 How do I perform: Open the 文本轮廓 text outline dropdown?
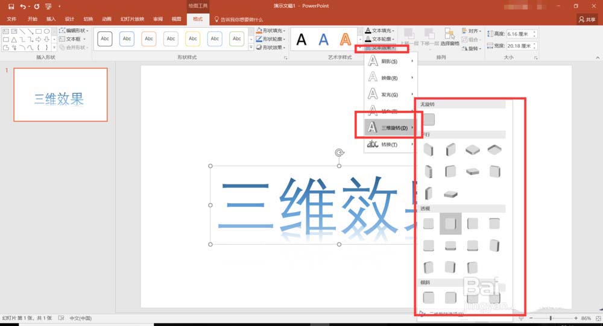[379, 39]
